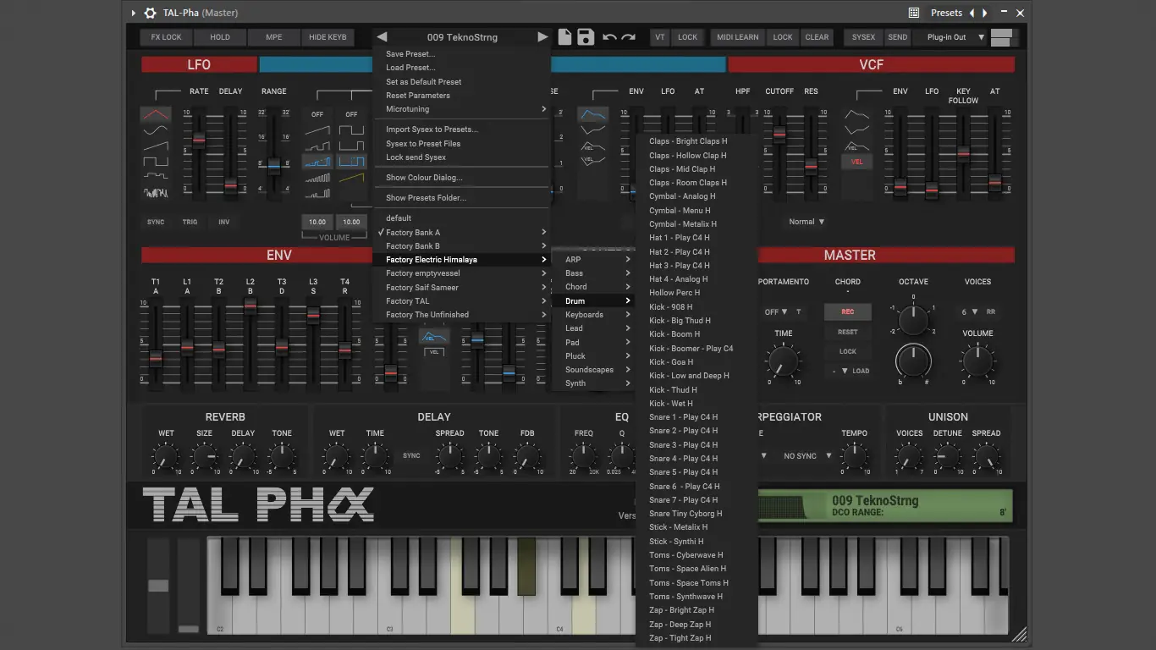Click the CLEAR button
This screenshot has width=1156, height=650.
click(x=817, y=37)
